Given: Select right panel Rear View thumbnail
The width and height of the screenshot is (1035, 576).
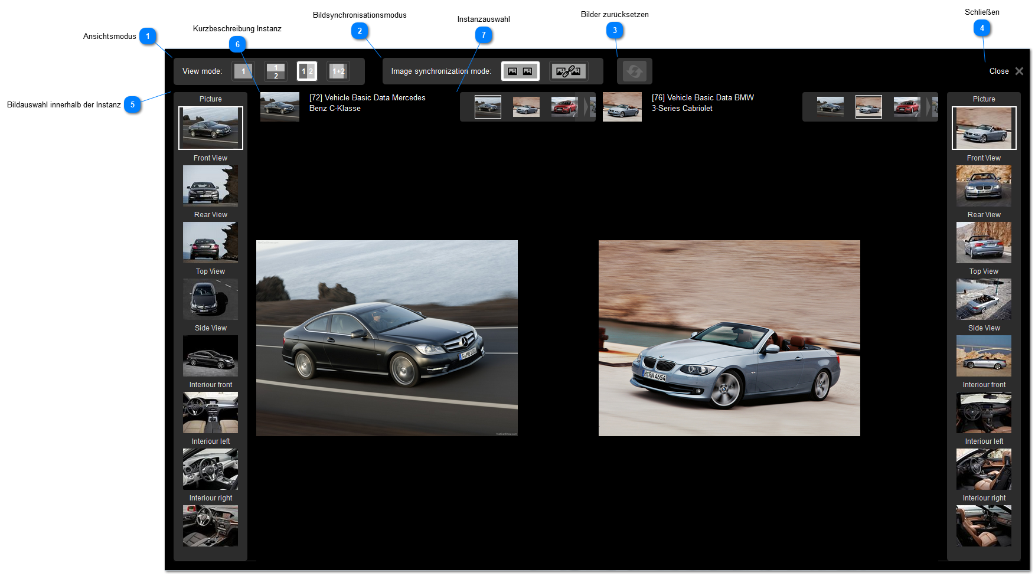Looking at the screenshot, I should (984, 243).
